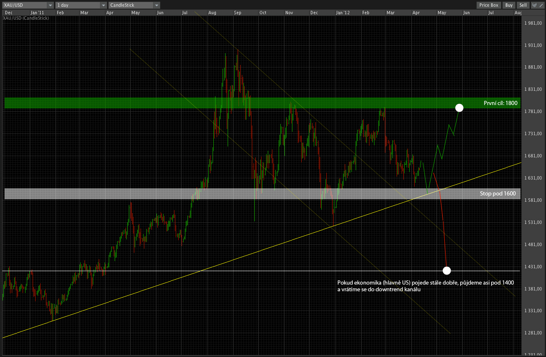Click the white circle marker at the 1800 target
The image size is (546, 357).
(459, 108)
